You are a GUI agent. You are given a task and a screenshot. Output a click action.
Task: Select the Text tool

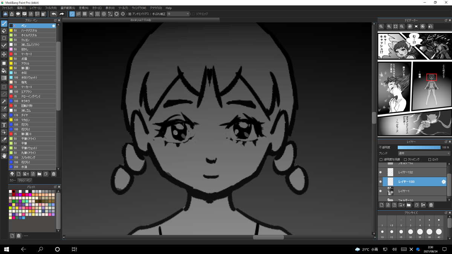pyautogui.click(x=4, y=125)
